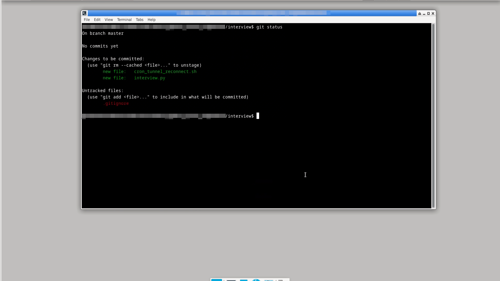Image resolution: width=500 pixels, height=281 pixels.
Task: Open the View menu
Action: click(109, 20)
